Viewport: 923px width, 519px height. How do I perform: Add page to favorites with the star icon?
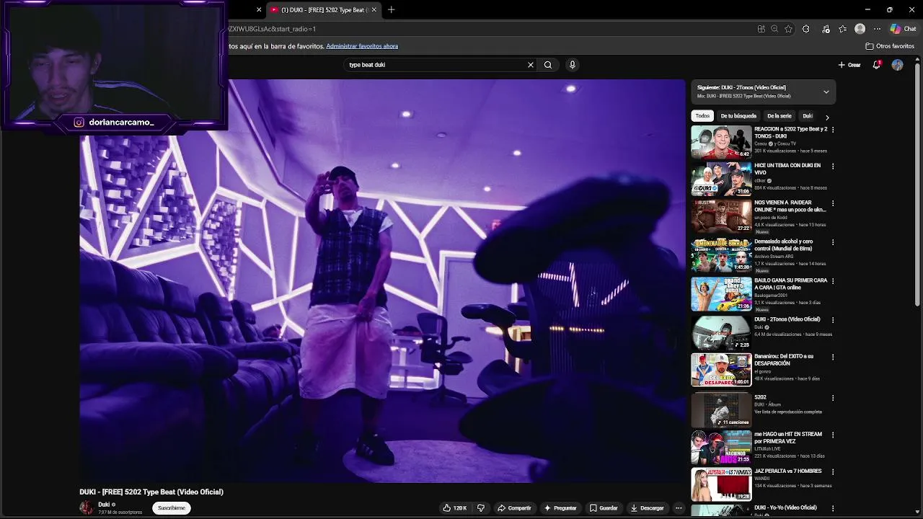point(789,29)
